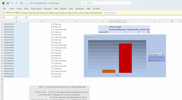Click the Select All corner triangle

click(2, 21)
